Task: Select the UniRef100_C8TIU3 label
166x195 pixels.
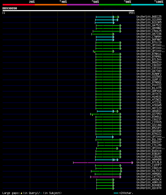Action: [x=149, y=68]
